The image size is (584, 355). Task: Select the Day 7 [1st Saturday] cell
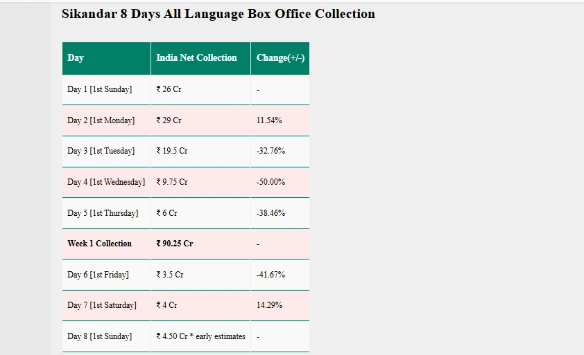pyautogui.click(x=106, y=305)
